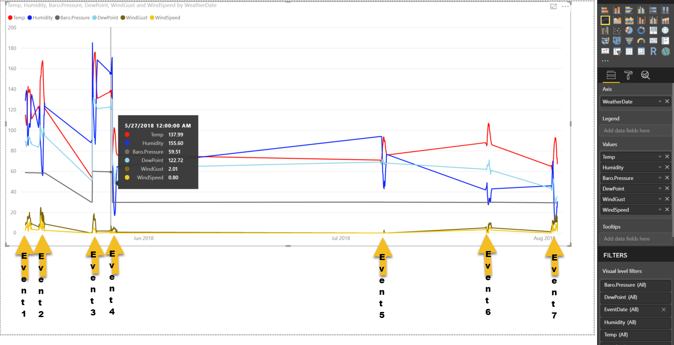The height and width of the screenshot is (345, 674).
Task: Open the WindGust value field dropdown
Action: (x=660, y=199)
